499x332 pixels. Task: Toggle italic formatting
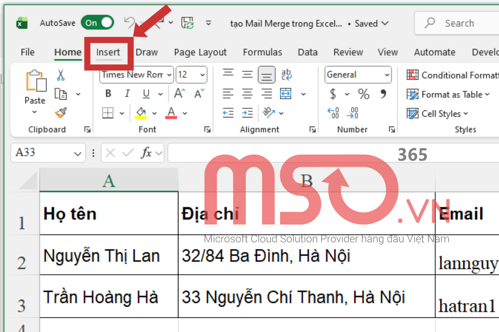[x=127, y=93]
